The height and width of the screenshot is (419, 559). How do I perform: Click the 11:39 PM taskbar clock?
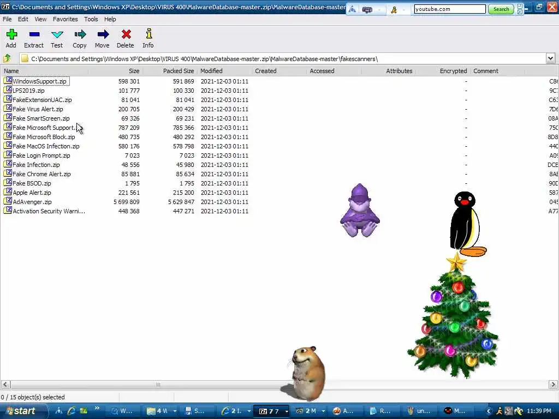[x=539, y=411]
